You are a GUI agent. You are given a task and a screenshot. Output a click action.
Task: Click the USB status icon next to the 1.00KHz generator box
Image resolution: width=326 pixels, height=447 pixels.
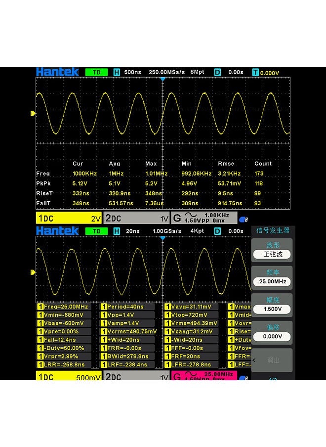point(244,219)
